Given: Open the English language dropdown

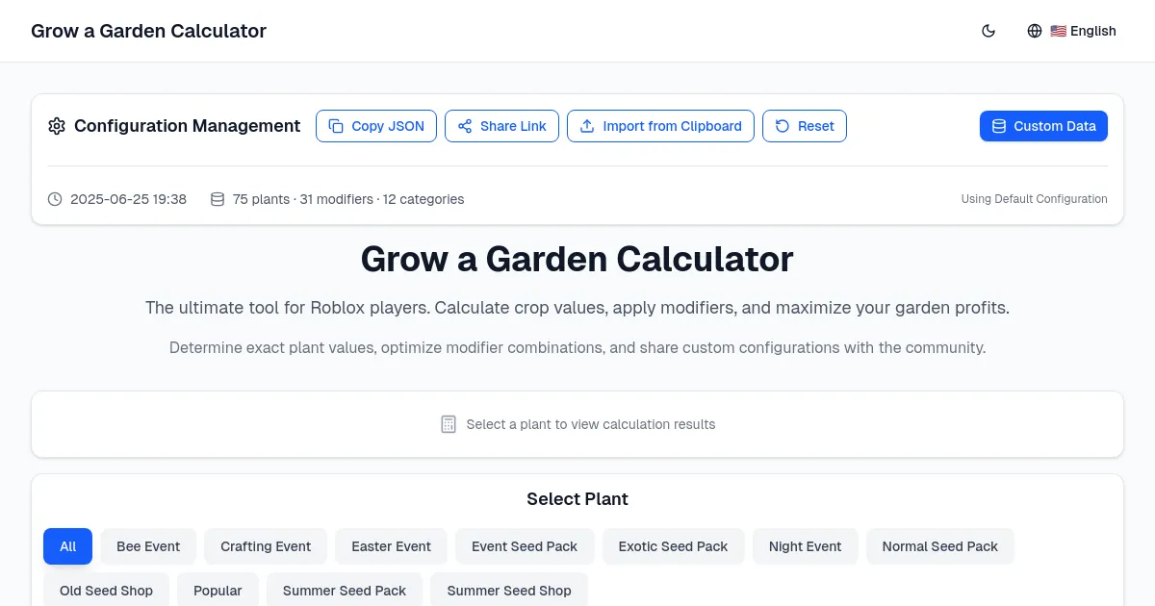Looking at the screenshot, I should click(1084, 30).
